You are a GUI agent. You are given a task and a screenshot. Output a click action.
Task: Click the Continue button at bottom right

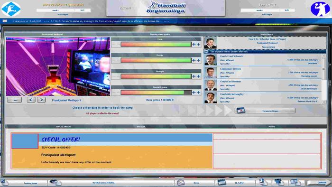[x=319, y=183]
